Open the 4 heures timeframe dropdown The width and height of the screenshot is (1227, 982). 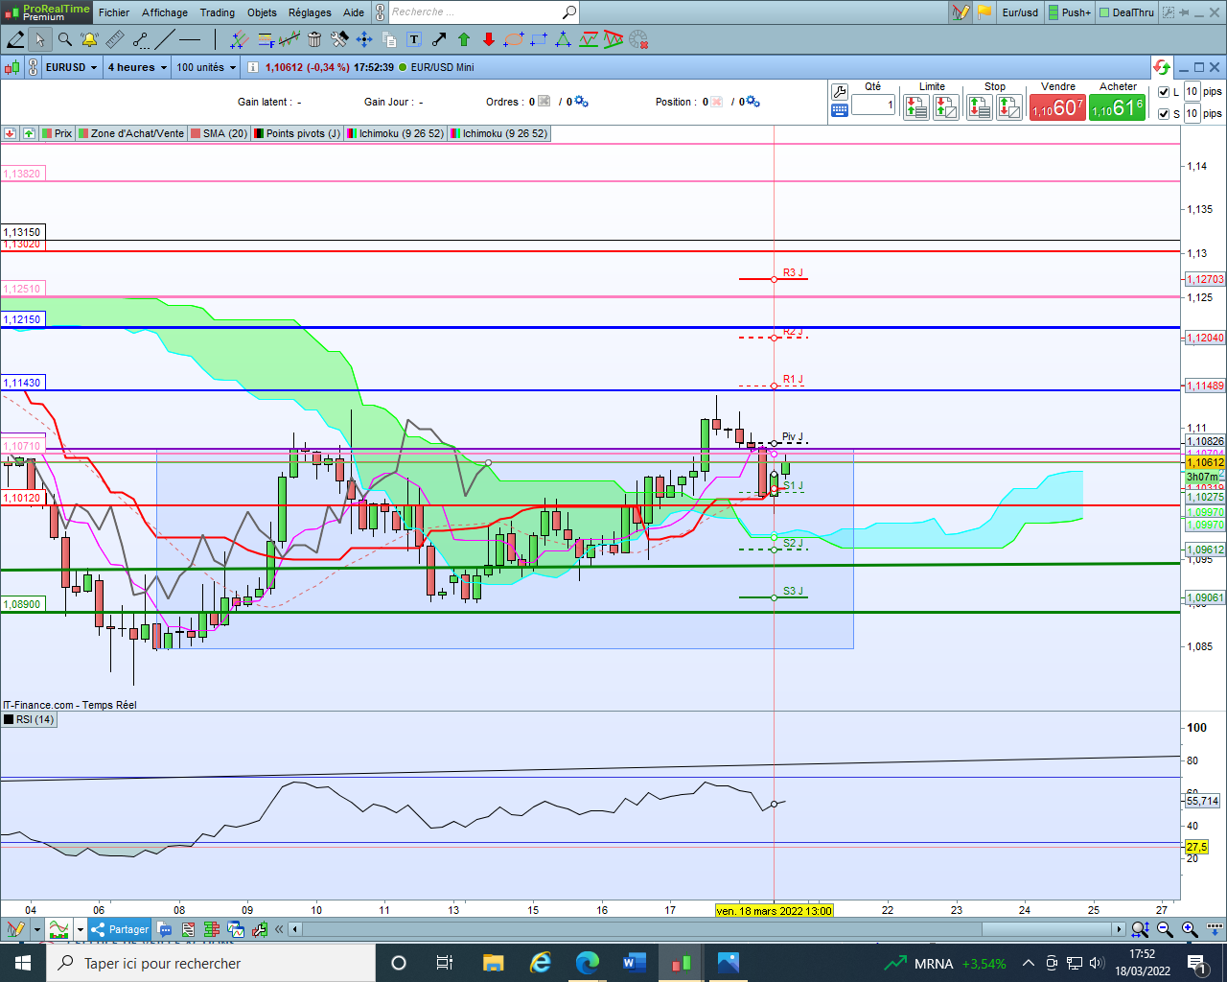coord(137,67)
